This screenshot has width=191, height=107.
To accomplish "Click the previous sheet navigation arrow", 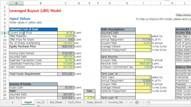I will pyautogui.click(x=7, y=102).
